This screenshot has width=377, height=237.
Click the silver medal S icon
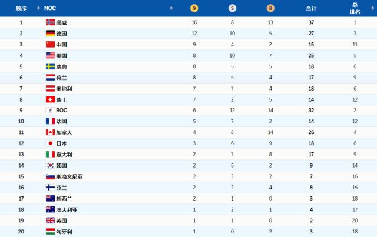[x=232, y=9]
